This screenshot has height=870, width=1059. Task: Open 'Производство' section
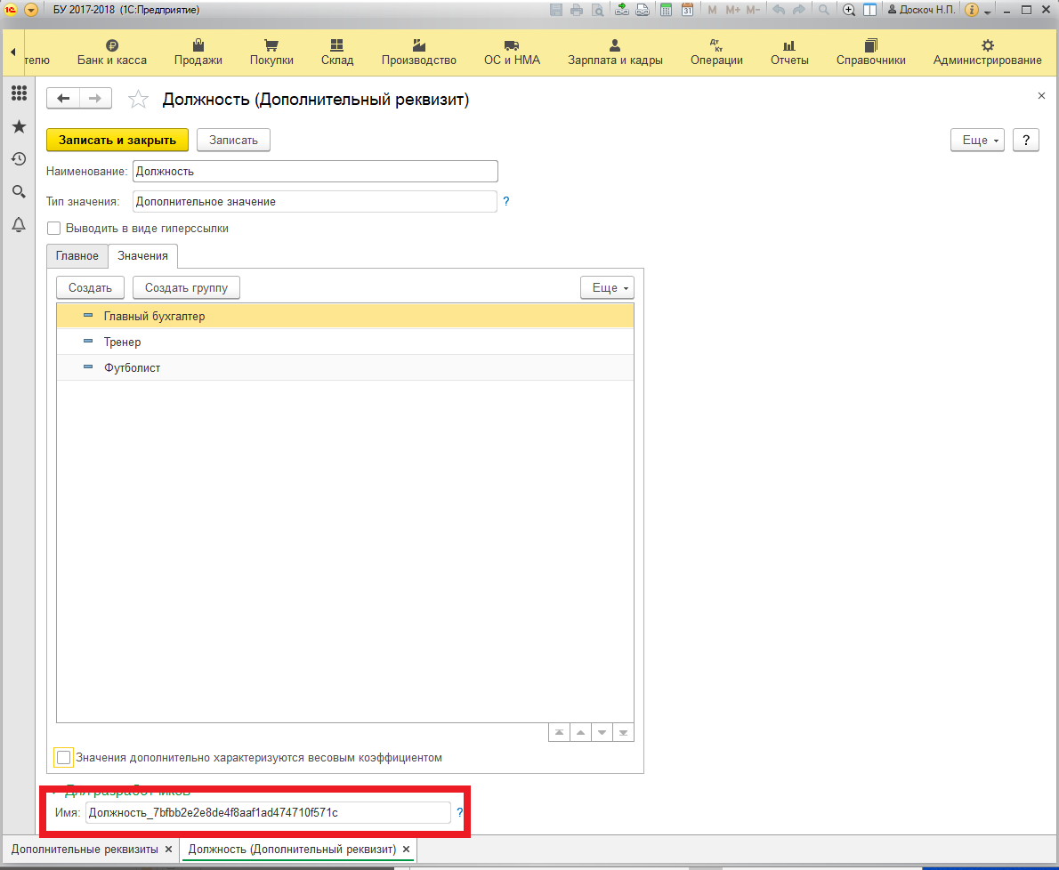(419, 52)
